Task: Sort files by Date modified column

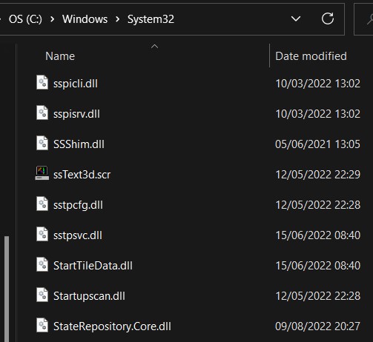Action: (311, 56)
